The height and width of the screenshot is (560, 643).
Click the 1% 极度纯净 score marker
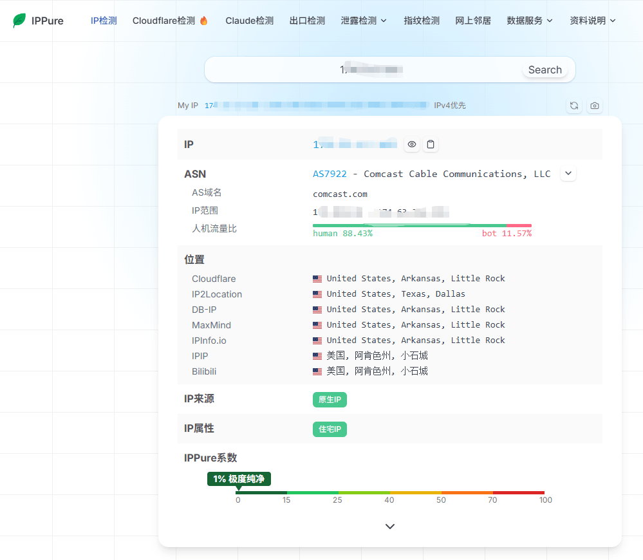239,479
